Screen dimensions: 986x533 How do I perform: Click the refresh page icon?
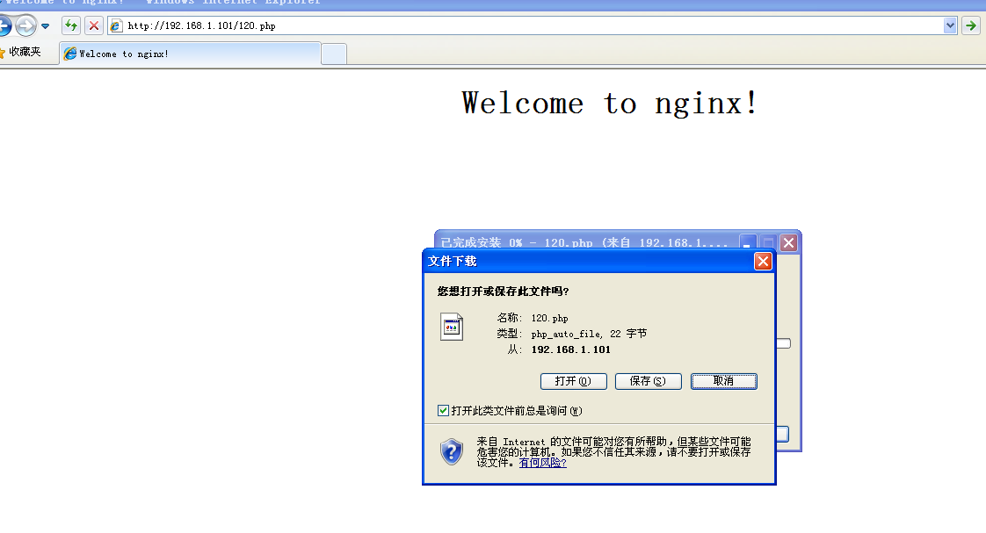tap(71, 25)
